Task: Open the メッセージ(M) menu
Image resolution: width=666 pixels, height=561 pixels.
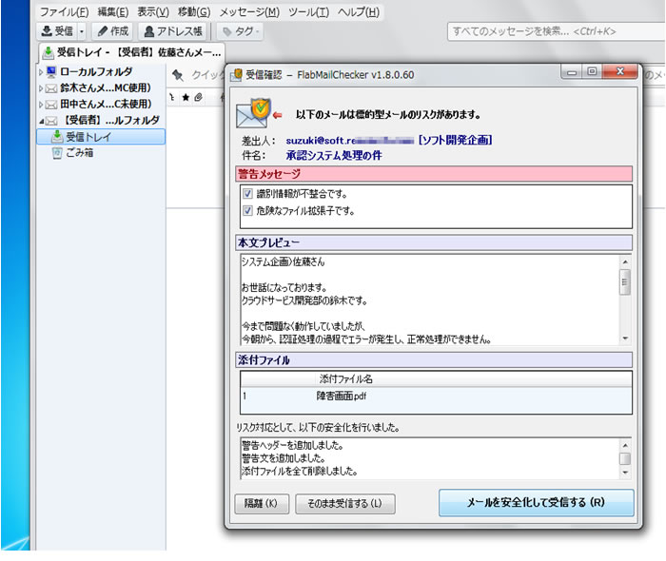Action: pyautogui.click(x=249, y=11)
